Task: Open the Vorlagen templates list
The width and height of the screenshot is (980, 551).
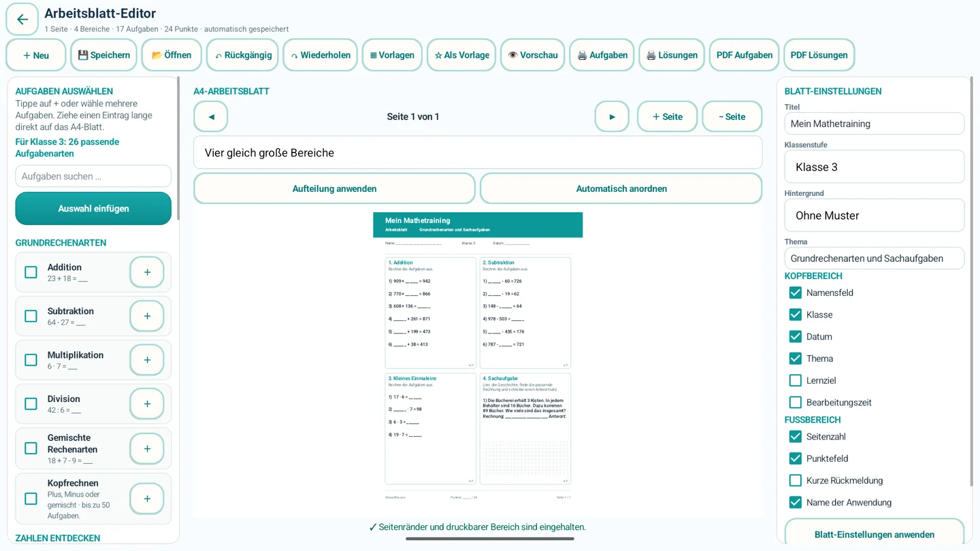Action: tap(392, 55)
